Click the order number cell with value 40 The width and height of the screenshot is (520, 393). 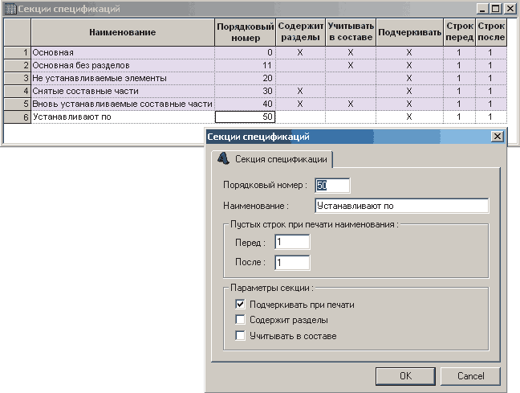(245, 104)
